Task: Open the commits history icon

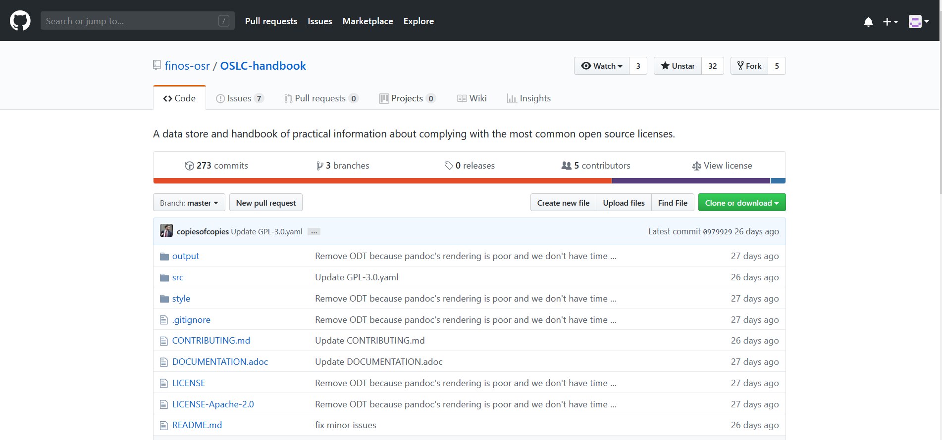Action: pyautogui.click(x=189, y=166)
